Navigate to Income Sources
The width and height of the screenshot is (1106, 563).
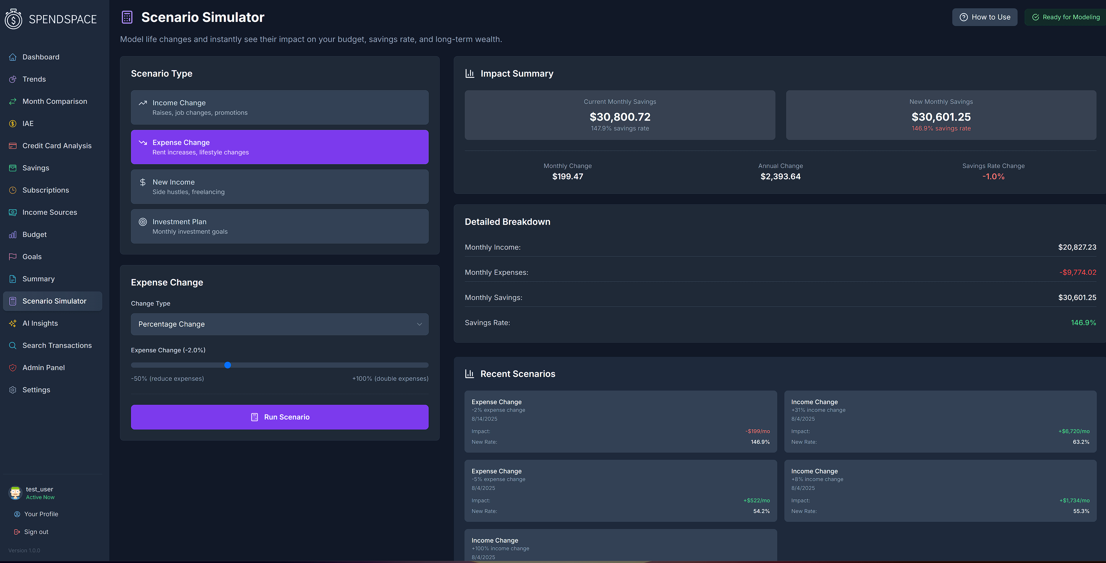(52, 212)
